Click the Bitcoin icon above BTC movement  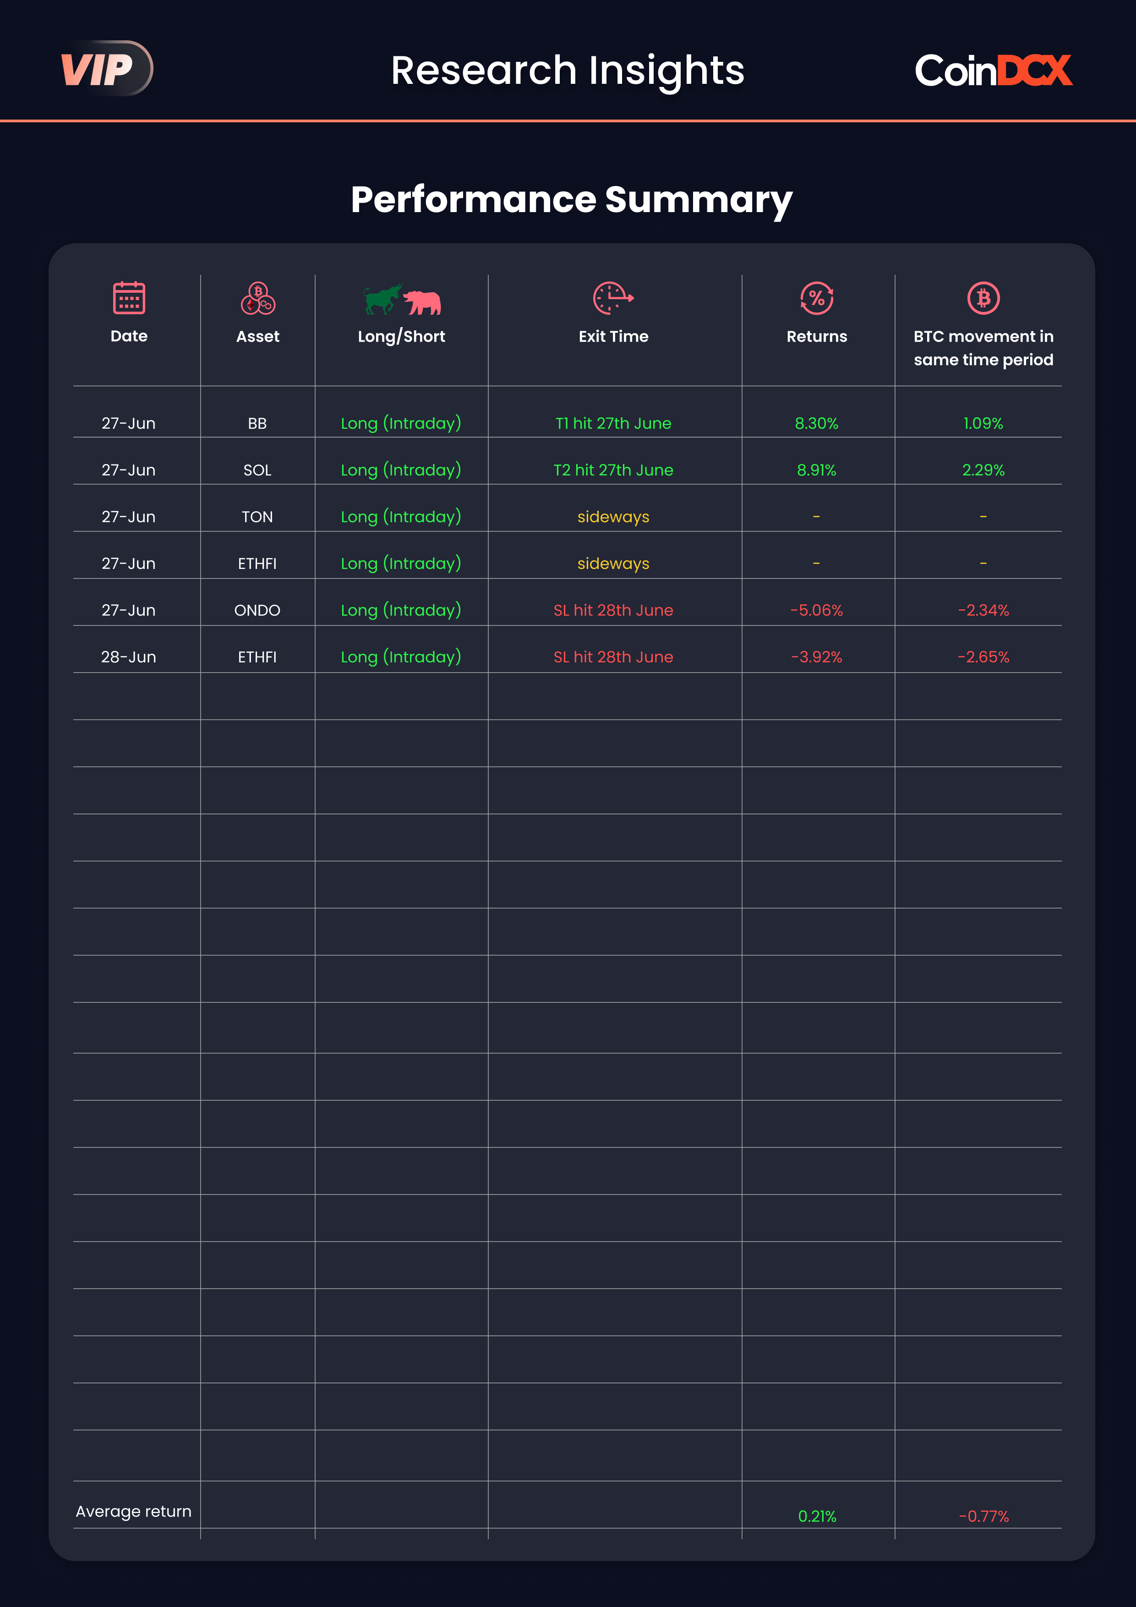point(983,298)
